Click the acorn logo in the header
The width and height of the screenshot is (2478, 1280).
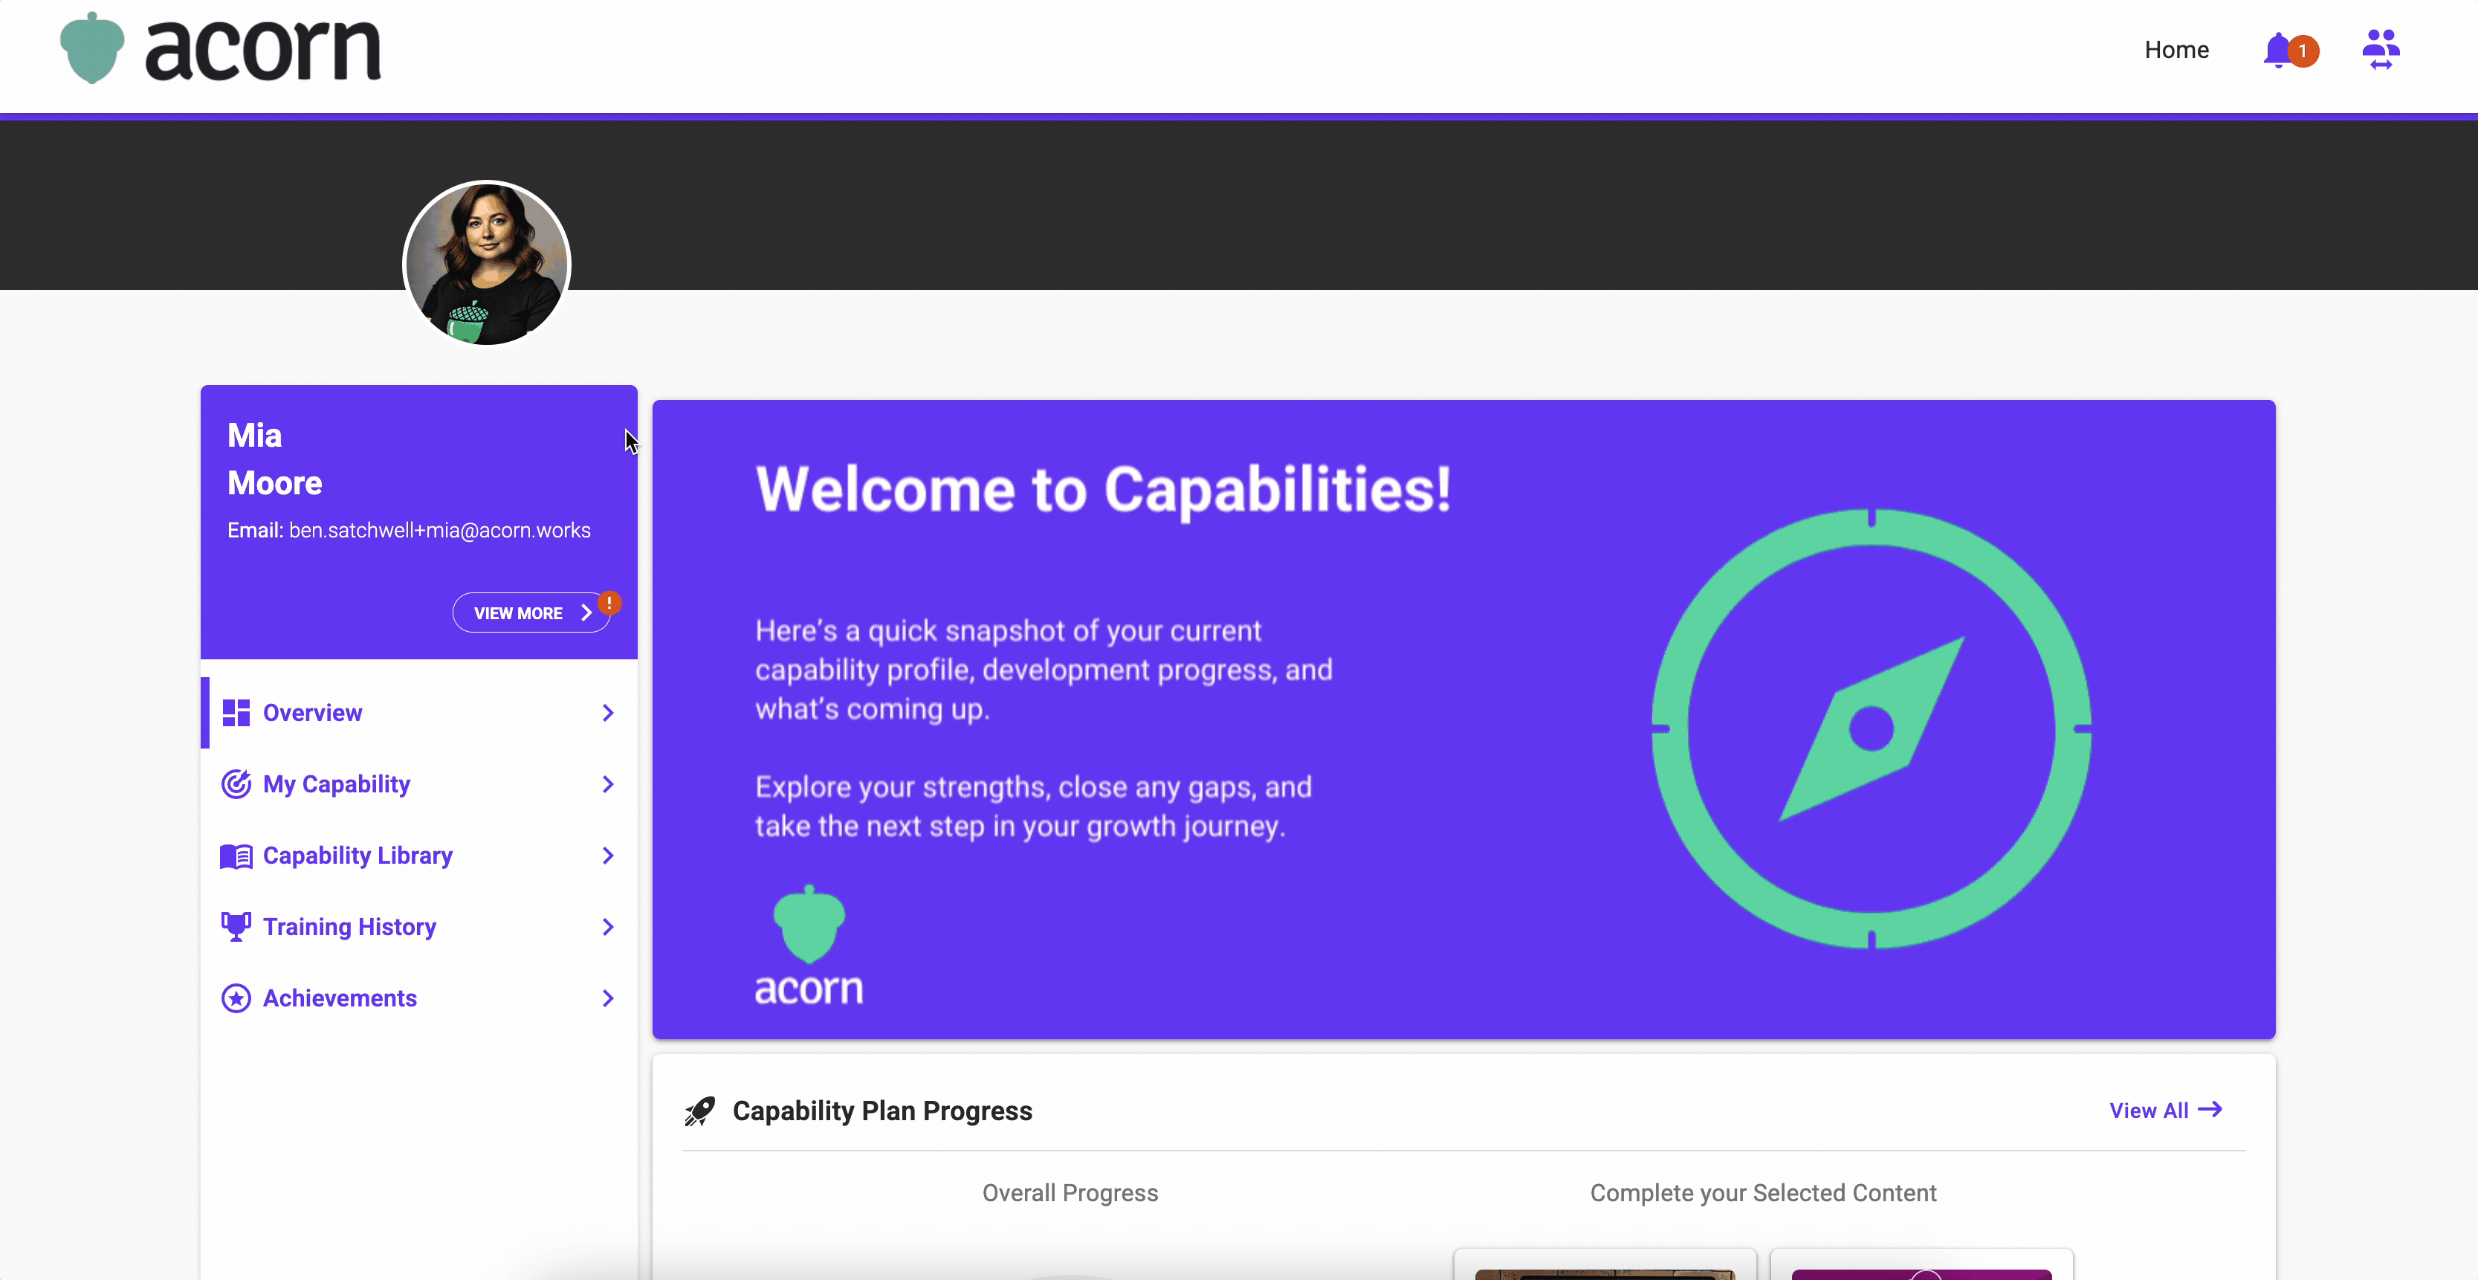(x=220, y=48)
